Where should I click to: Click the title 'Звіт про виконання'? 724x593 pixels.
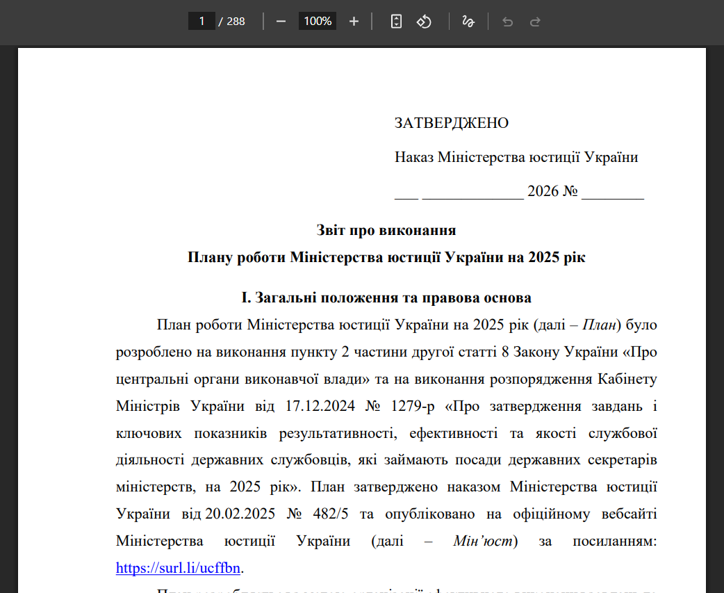point(386,230)
